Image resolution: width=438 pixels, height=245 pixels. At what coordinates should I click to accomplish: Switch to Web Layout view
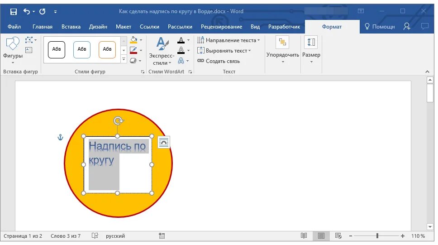338,236
